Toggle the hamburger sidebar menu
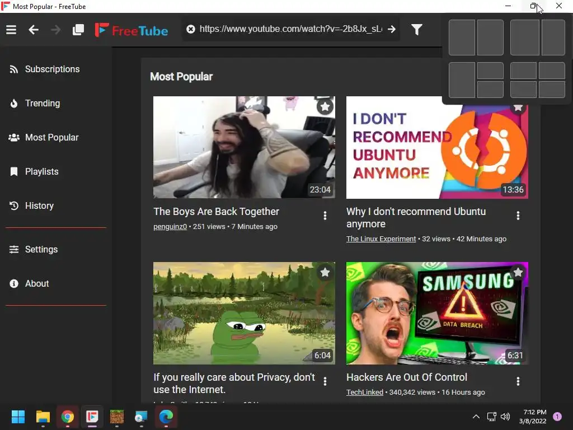The width and height of the screenshot is (573, 430). click(11, 30)
